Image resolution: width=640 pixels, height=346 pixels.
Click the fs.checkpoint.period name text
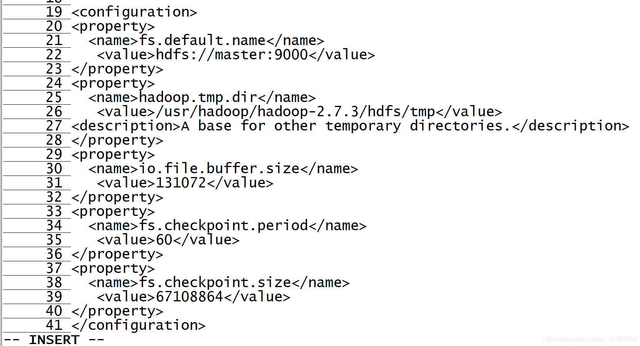(x=223, y=226)
